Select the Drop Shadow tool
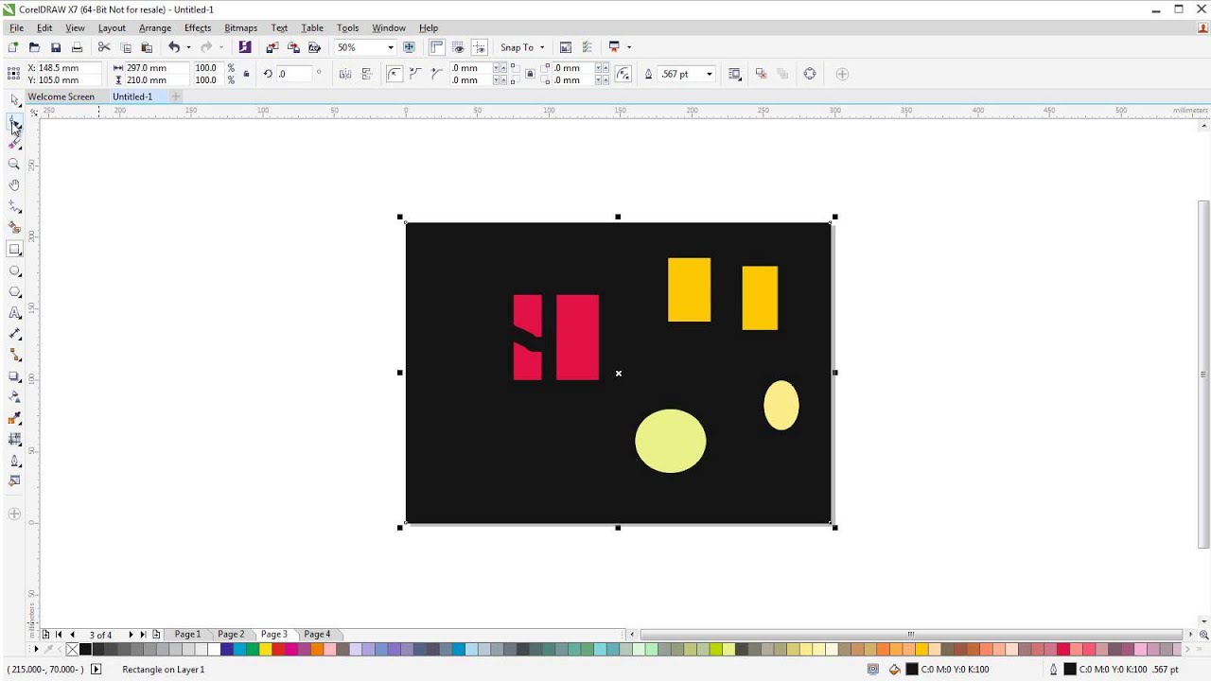Viewport: 1211px width, 681px height. 14,376
